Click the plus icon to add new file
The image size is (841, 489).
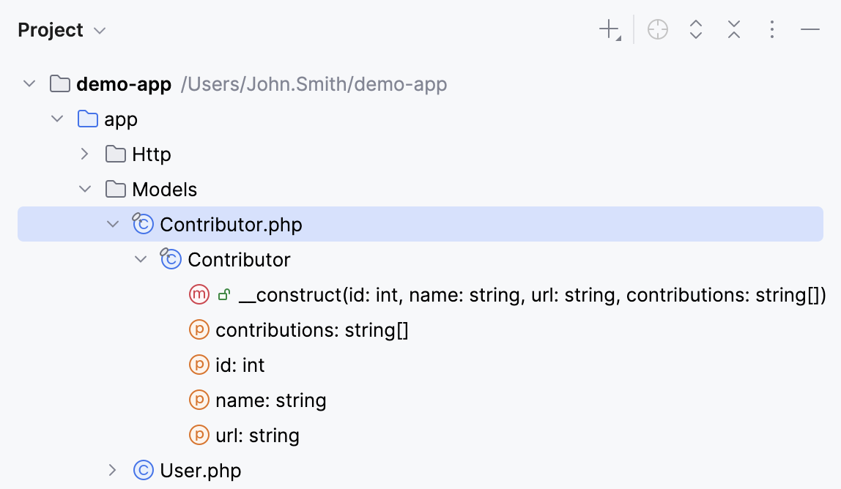608,29
